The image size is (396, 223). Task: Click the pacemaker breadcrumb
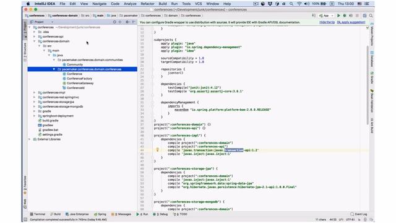129,15
